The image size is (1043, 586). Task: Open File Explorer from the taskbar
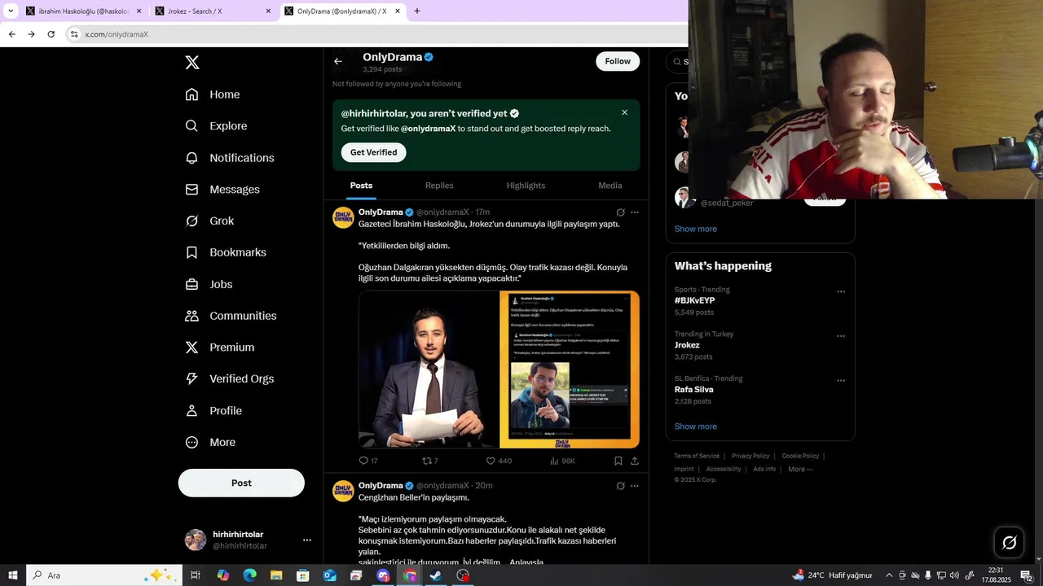point(276,575)
